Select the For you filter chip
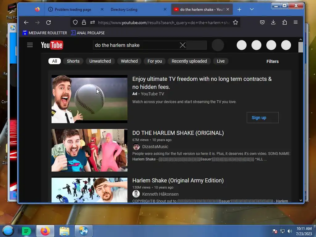Screen dimensions: 316x237 pos(155,61)
